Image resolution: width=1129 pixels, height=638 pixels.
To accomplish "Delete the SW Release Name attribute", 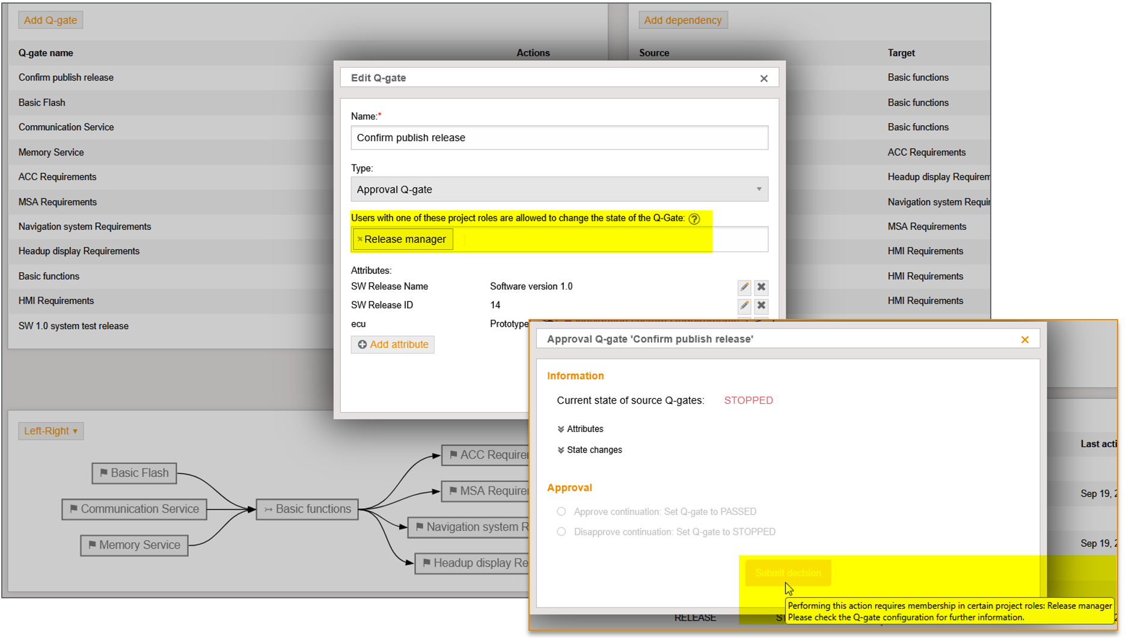I will (761, 287).
